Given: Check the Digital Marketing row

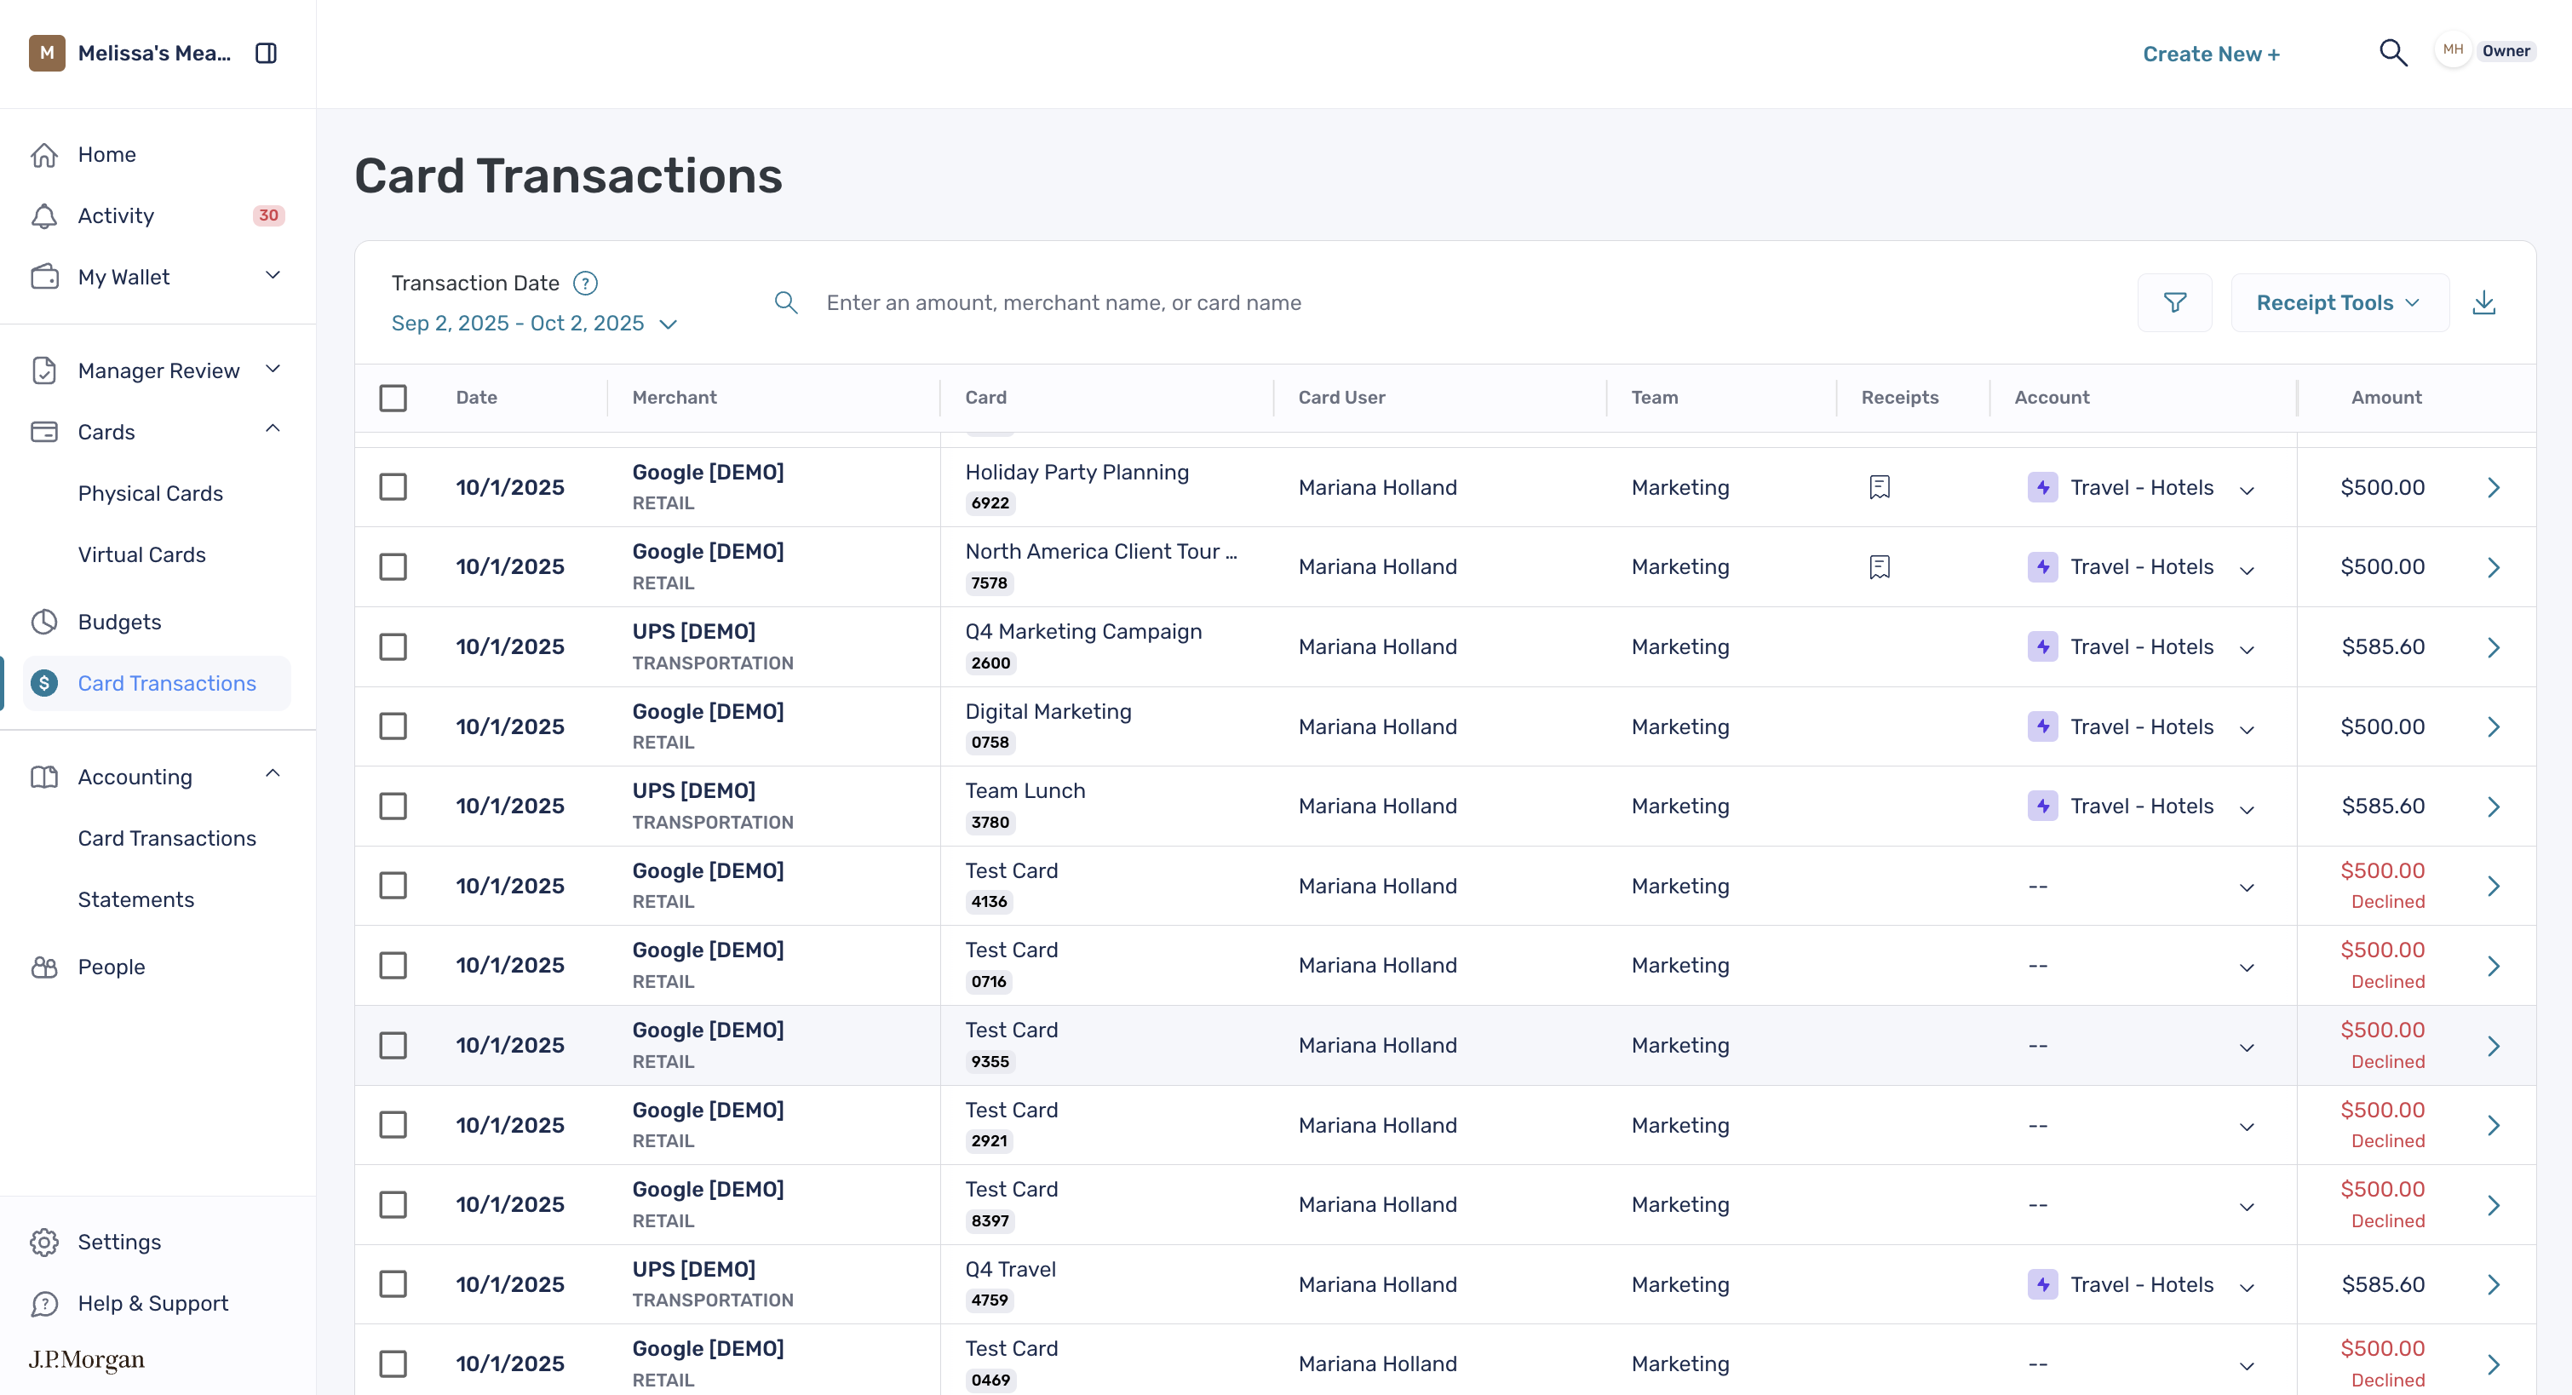Looking at the screenshot, I should 393,727.
